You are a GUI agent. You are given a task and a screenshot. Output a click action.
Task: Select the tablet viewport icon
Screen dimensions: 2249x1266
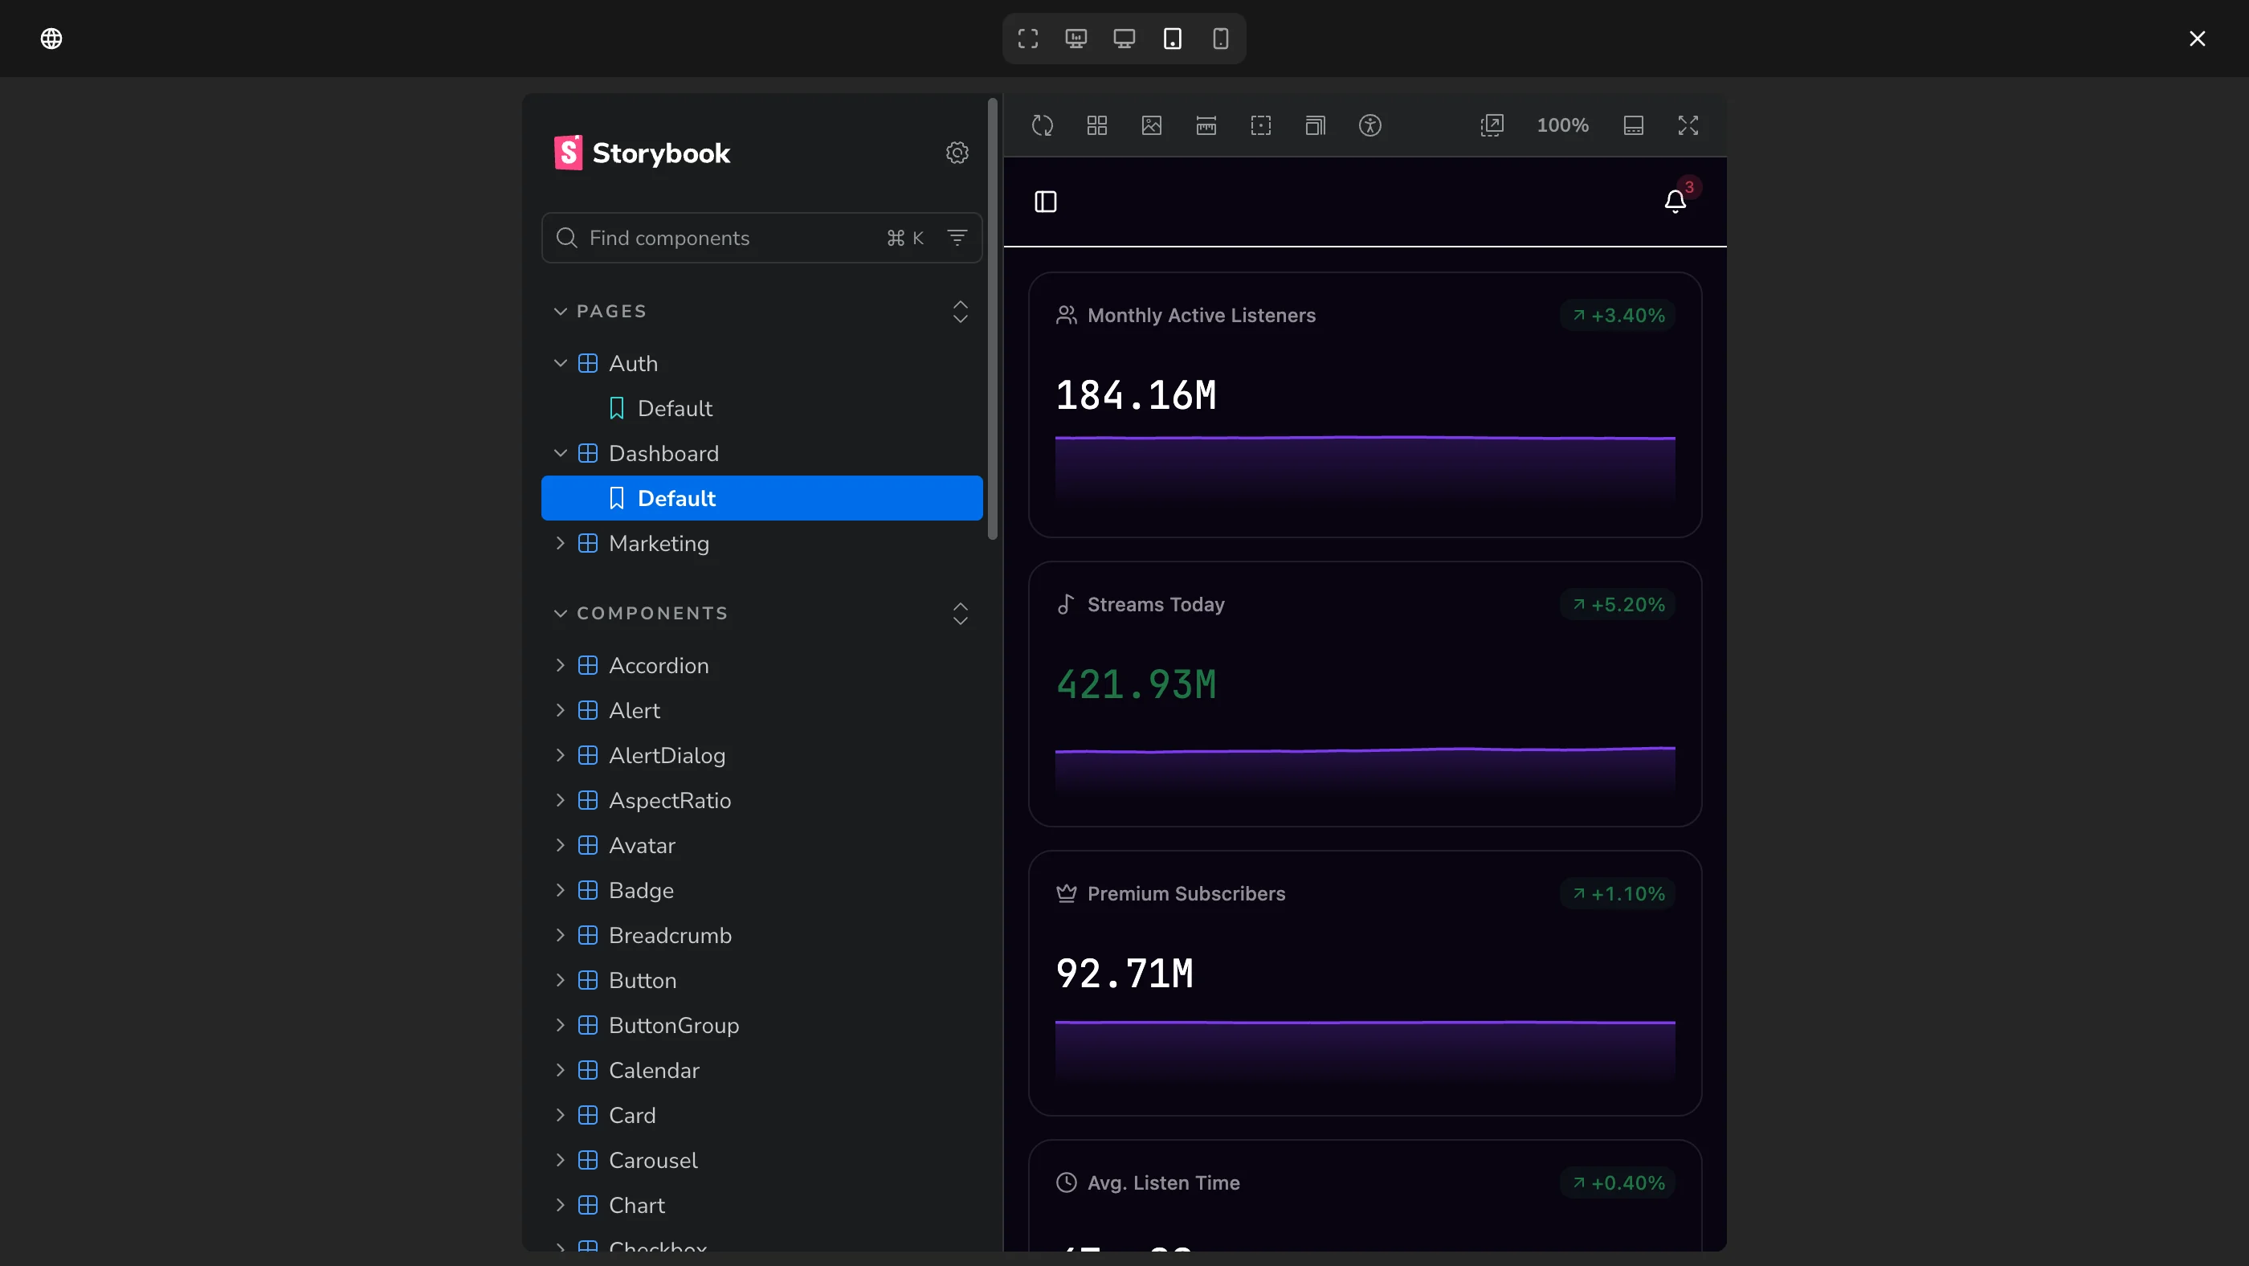click(1173, 39)
